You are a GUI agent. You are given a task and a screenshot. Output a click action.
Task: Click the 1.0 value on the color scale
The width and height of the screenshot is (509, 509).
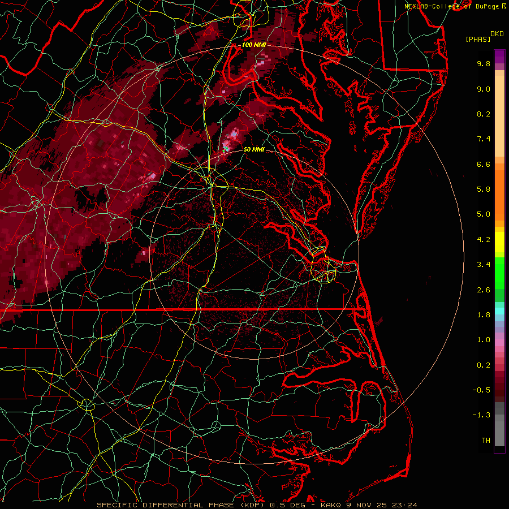pyautogui.click(x=484, y=340)
